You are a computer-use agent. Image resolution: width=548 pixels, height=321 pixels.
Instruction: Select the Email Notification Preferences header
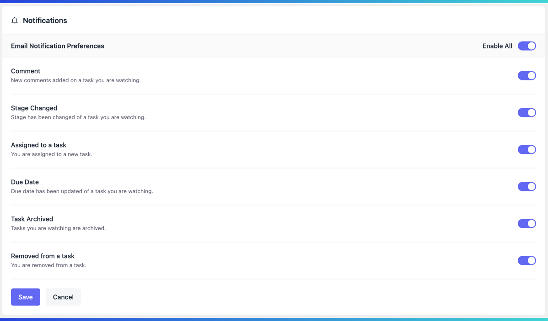click(57, 46)
